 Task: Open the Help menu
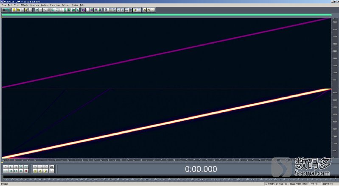(x=82, y=5)
